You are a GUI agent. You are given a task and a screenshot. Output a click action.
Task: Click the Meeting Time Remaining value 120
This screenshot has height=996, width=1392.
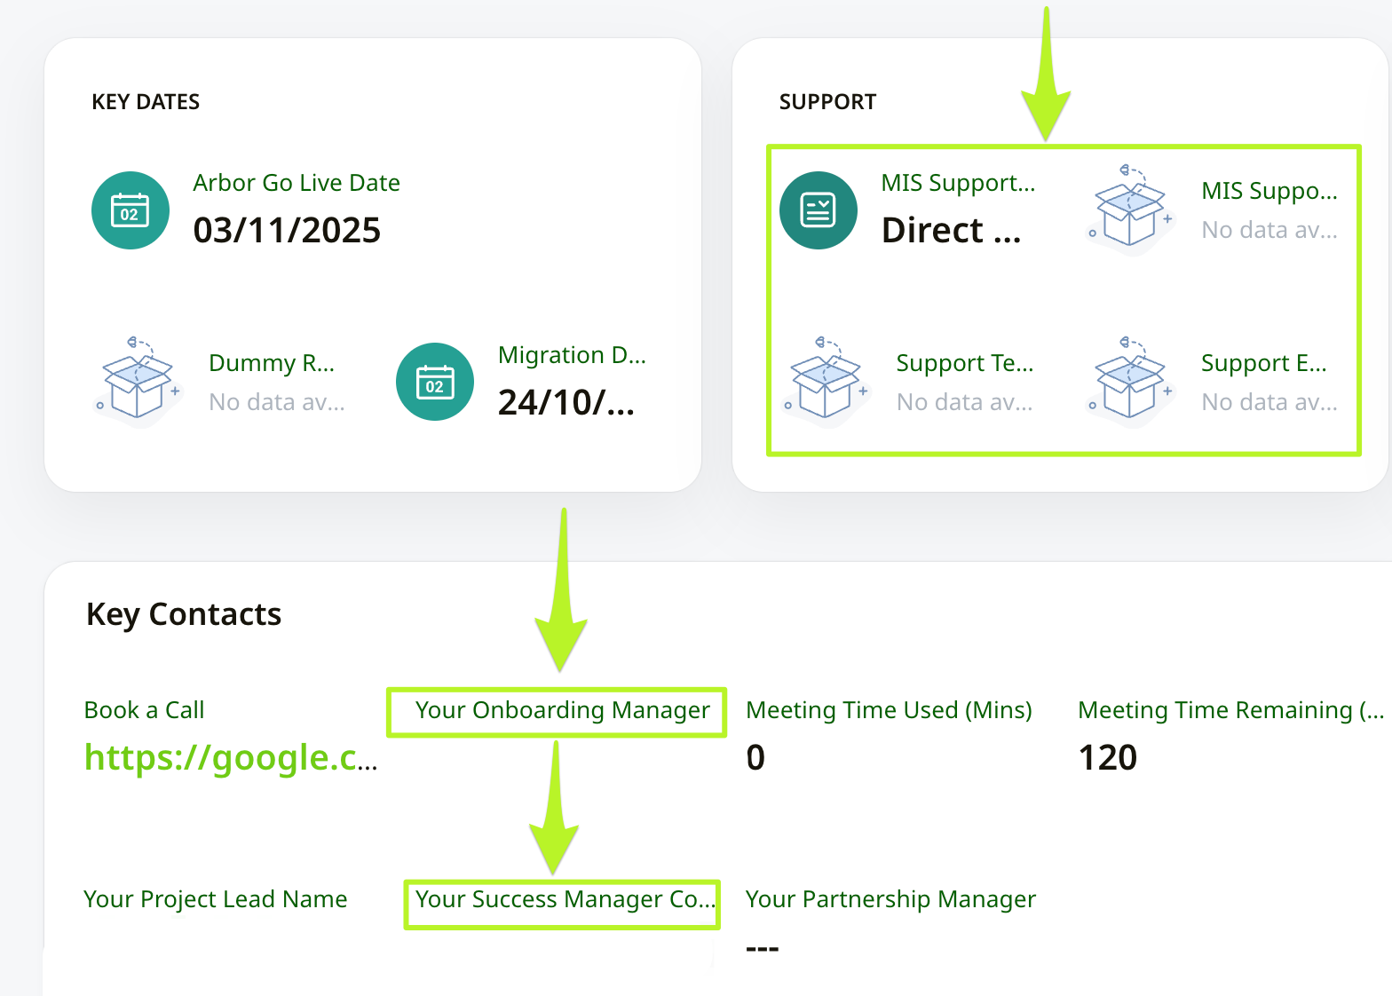tap(1107, 757)
